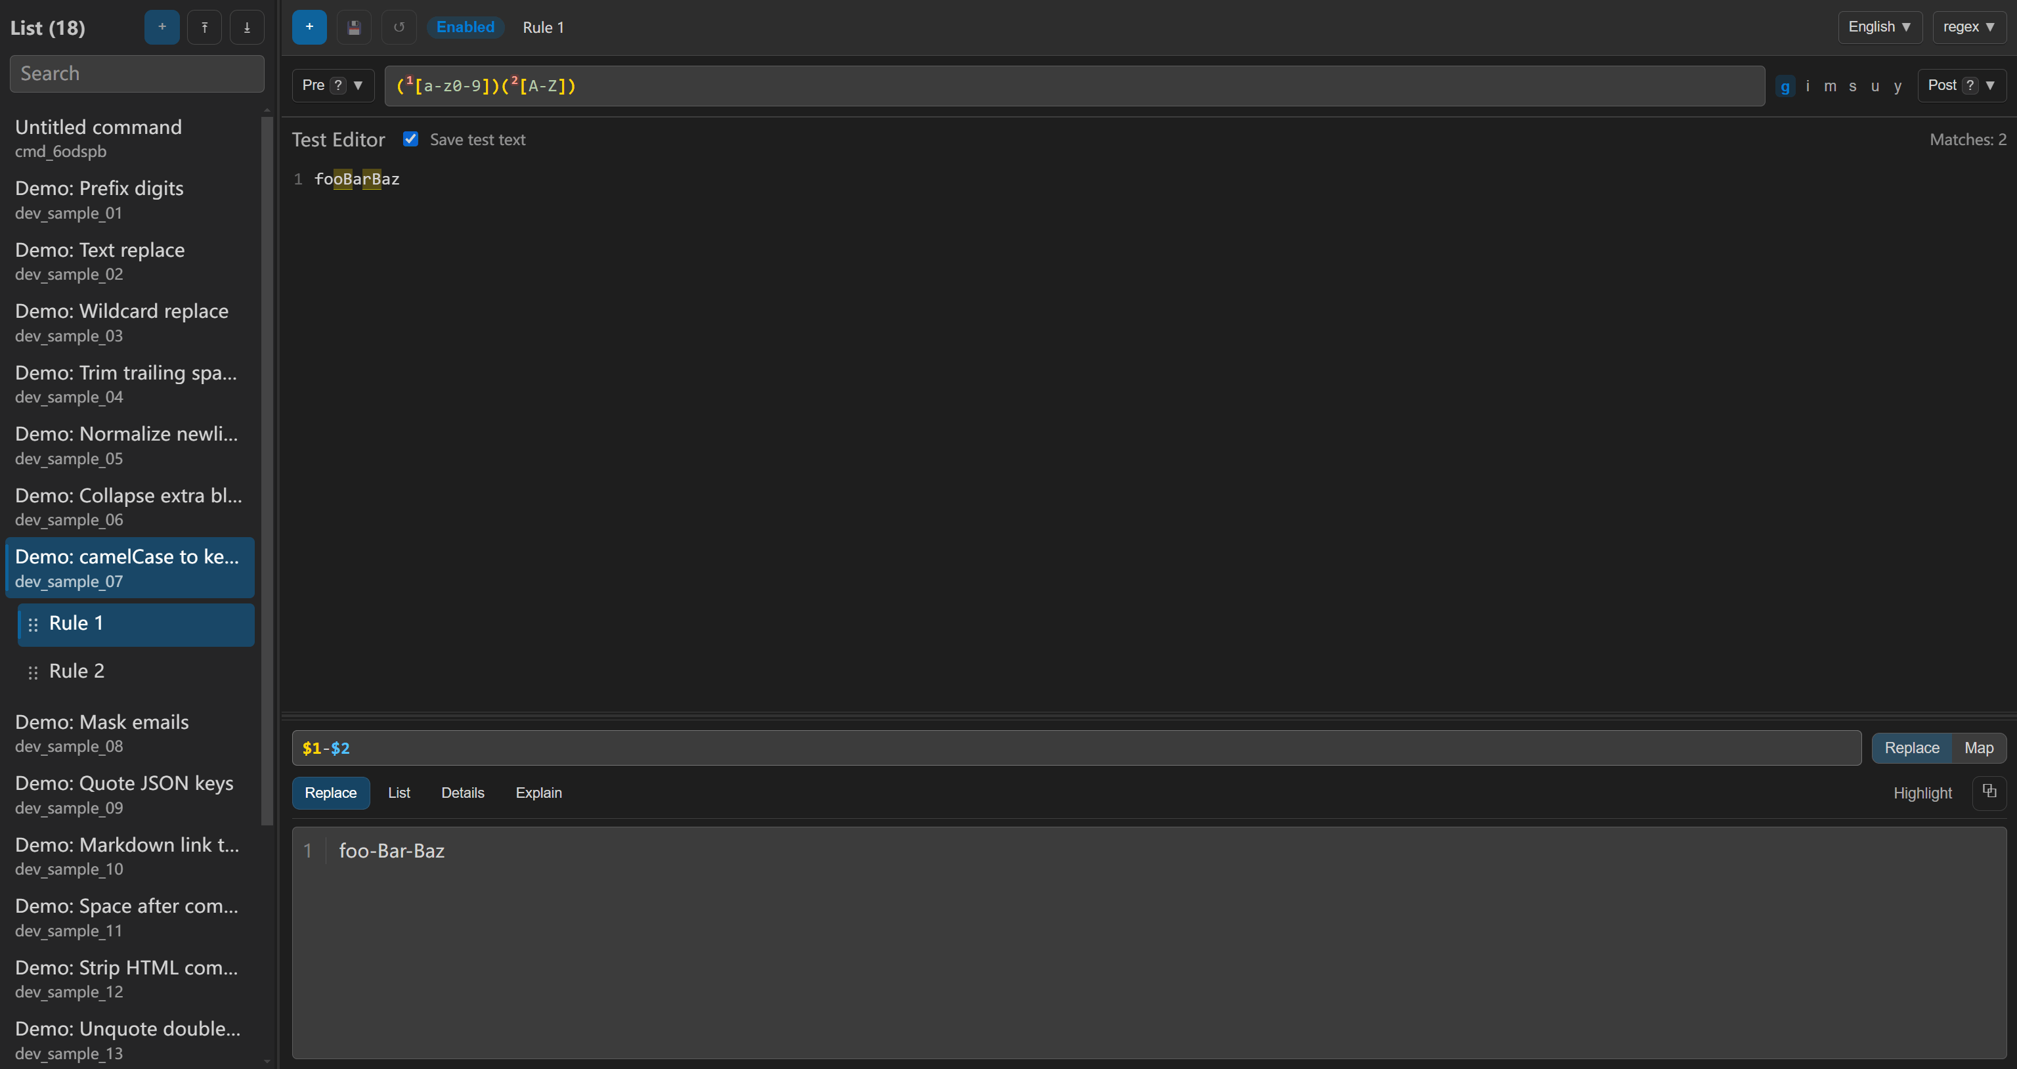Image resolution: width=2017 pixels, height=1069 pixels.
Task: Open Demo: Space after com... command
Action: tap(130, 917)
